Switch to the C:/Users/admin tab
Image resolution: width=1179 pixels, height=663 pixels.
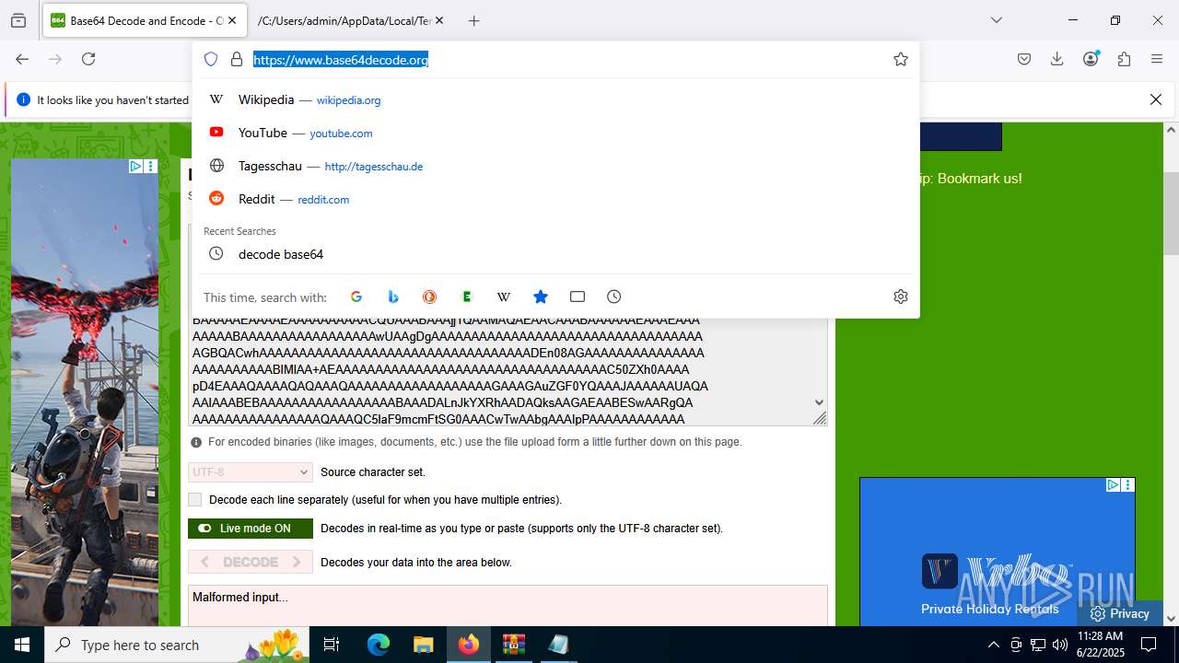(x=345, y=20)
